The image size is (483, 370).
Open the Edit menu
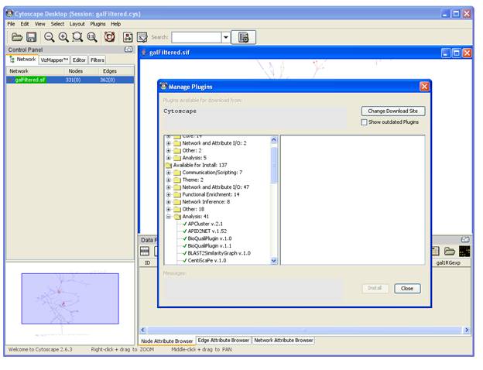pyautogui.click(x=25, y=24)
